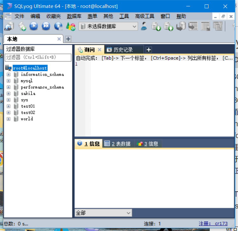Image resolution: width=238 pixels, height=231 pixels.
Task: Restore the inner MDI child window
Action: pyautogui.click(x=223, y=16)
